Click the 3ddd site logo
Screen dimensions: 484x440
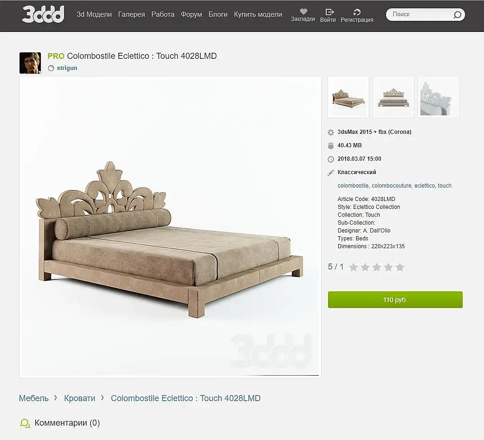[43, 14]
